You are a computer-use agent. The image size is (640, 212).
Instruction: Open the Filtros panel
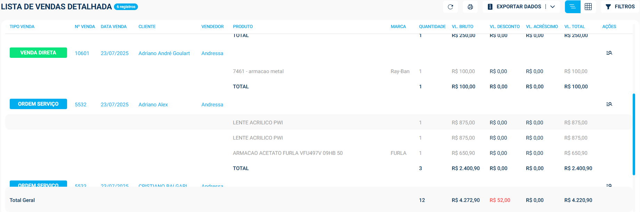click(620, 7)
